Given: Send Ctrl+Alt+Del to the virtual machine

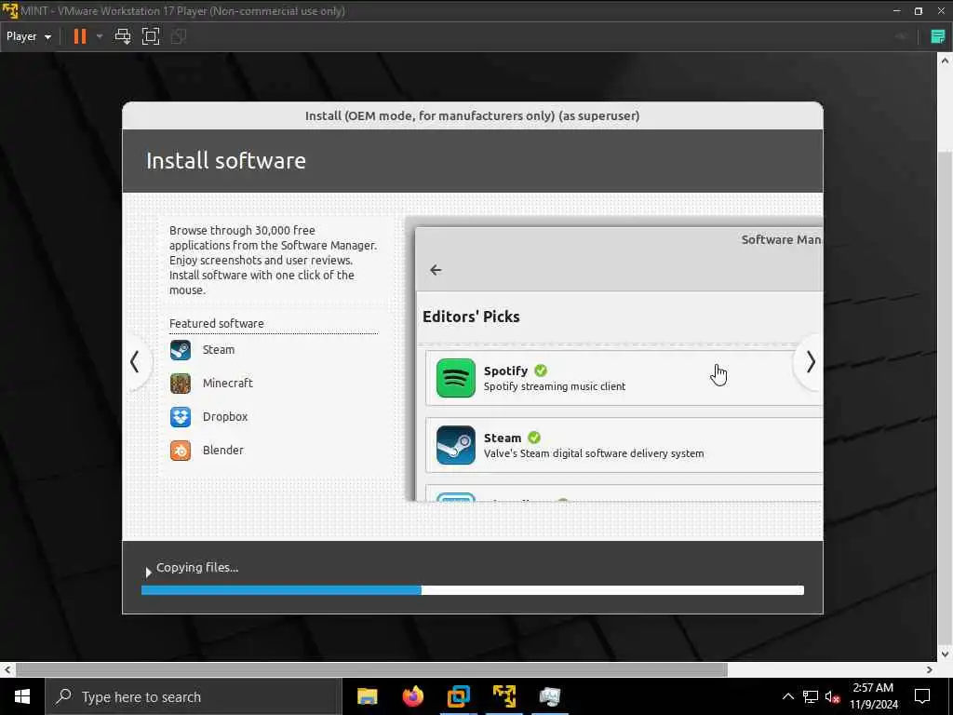Looking at the screenshot, I should [x=123, y=36].
